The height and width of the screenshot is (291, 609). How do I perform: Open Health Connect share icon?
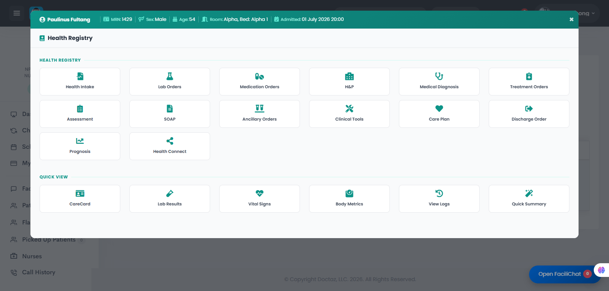click(170, 141)
